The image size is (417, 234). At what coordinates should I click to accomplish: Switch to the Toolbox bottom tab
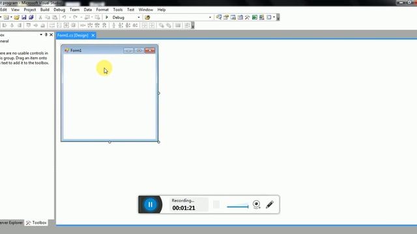pyautogui.click(x=36, y=223)
